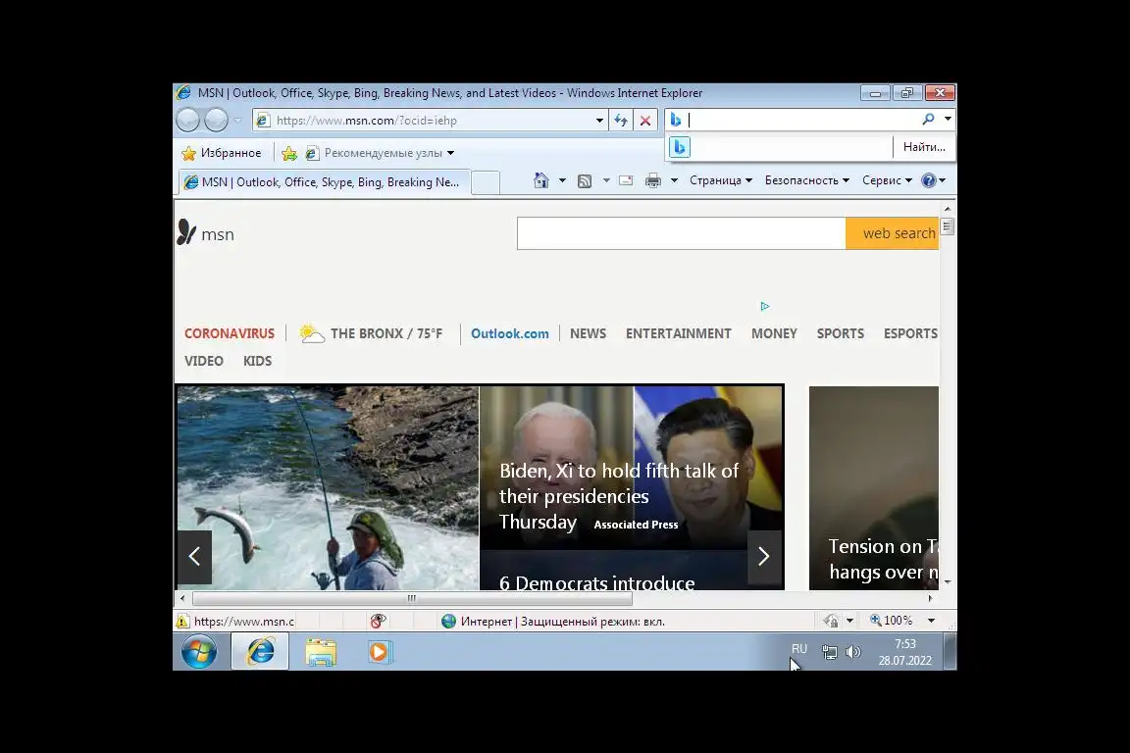Expand the Home button dropdown arrow
Screen dimensions: 1130x753
(x=562, y=180)
